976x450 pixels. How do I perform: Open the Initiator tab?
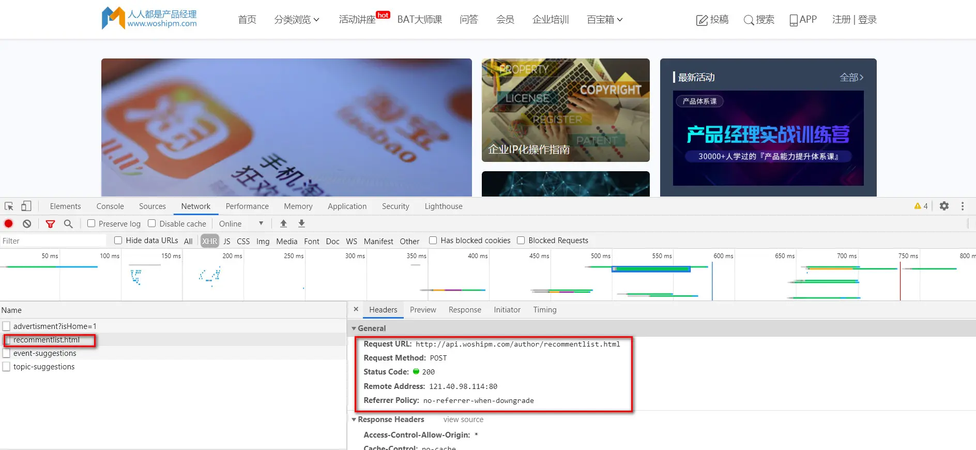tap(507, 309)
